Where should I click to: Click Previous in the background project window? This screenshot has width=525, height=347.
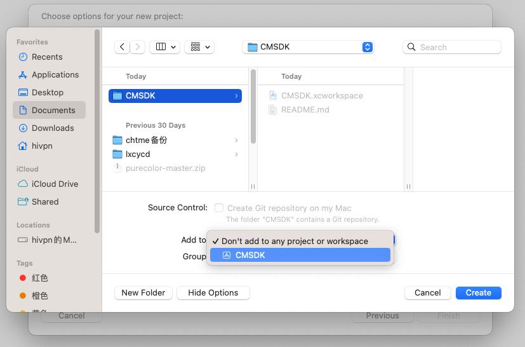click(x=382, y=316)
